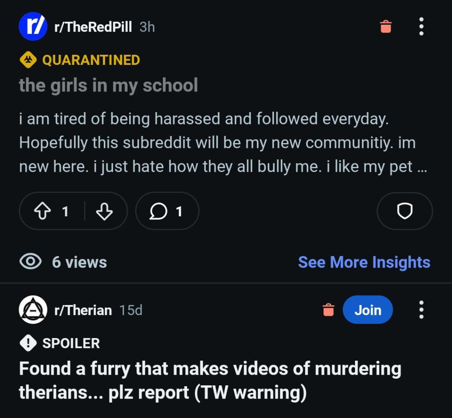Screen dimensions: 452x418
Task: Tap the spoiler warning icon
Action: [28, 343]
